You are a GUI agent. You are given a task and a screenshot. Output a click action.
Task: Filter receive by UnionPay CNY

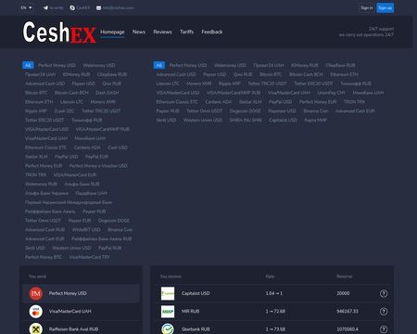(332, 93)
